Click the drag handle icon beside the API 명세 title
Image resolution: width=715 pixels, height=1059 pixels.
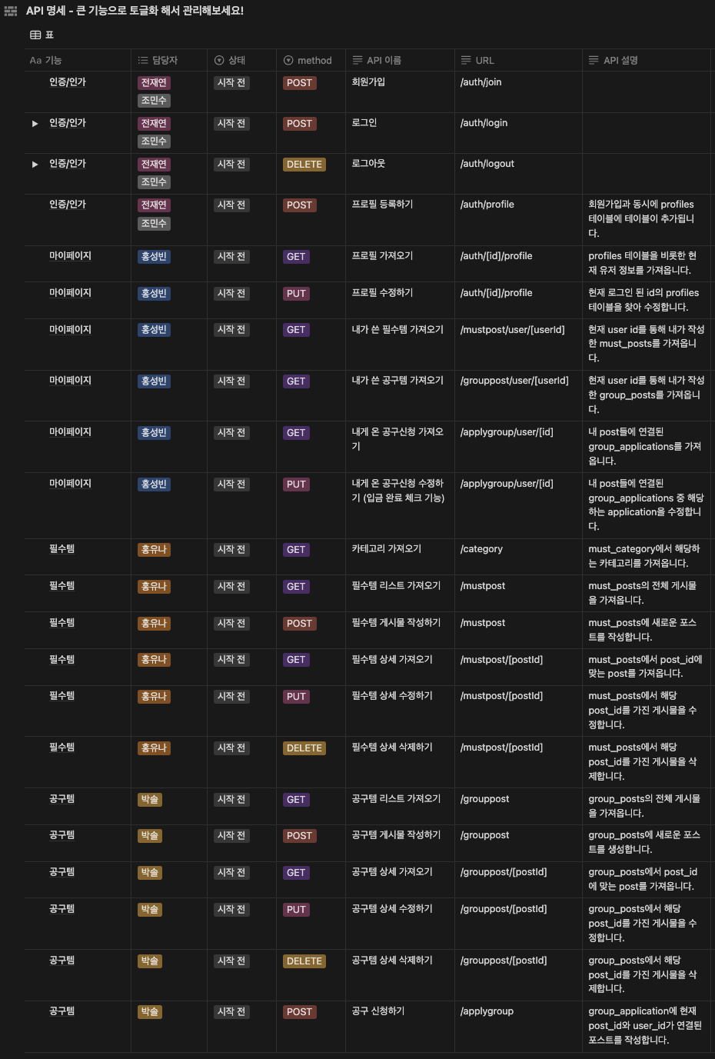(x=11, y=11)
